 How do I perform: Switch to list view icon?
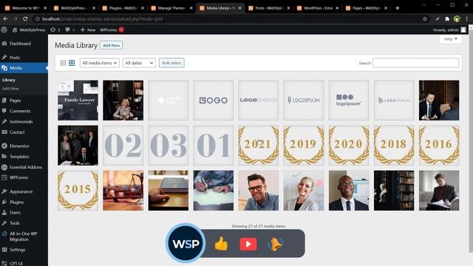[x=63, y=63]
